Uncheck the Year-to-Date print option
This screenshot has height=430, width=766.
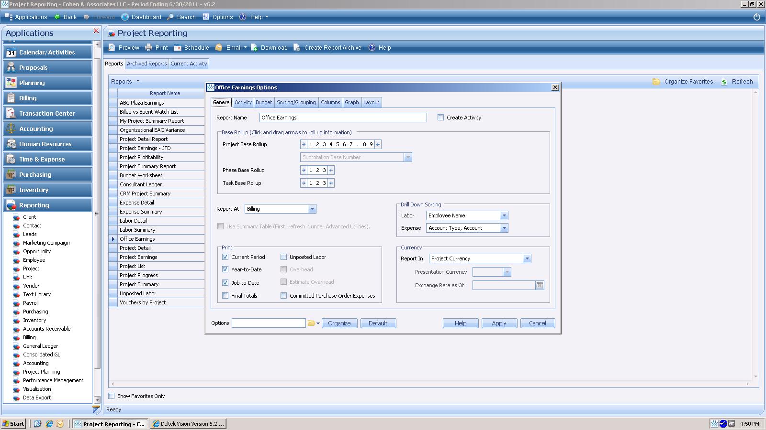[x=225, y=269]
